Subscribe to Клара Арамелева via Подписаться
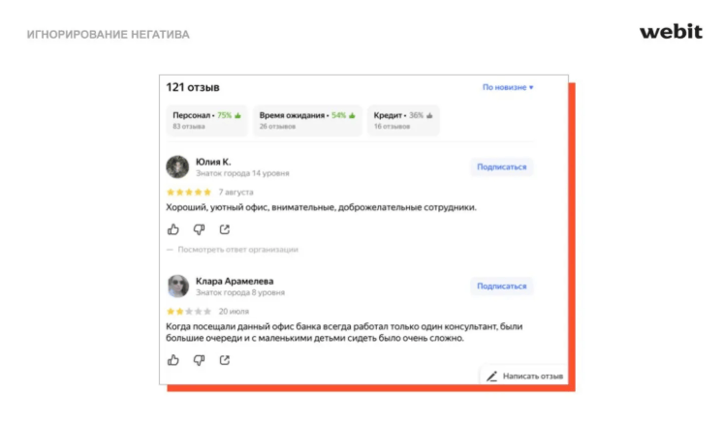The width and height of the screenshot is (724, 423). point(501,286)
